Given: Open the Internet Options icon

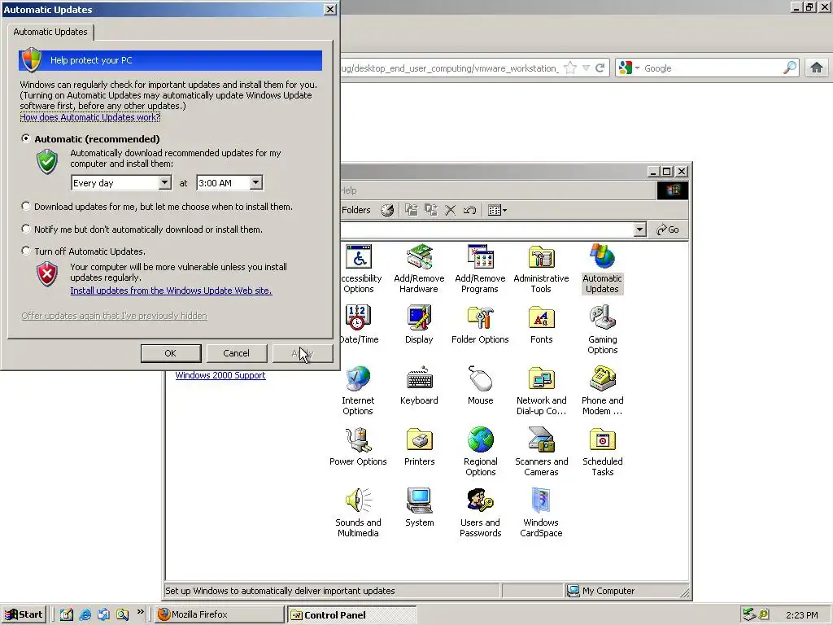Looking at the screenshot, I should click(358, 391).
